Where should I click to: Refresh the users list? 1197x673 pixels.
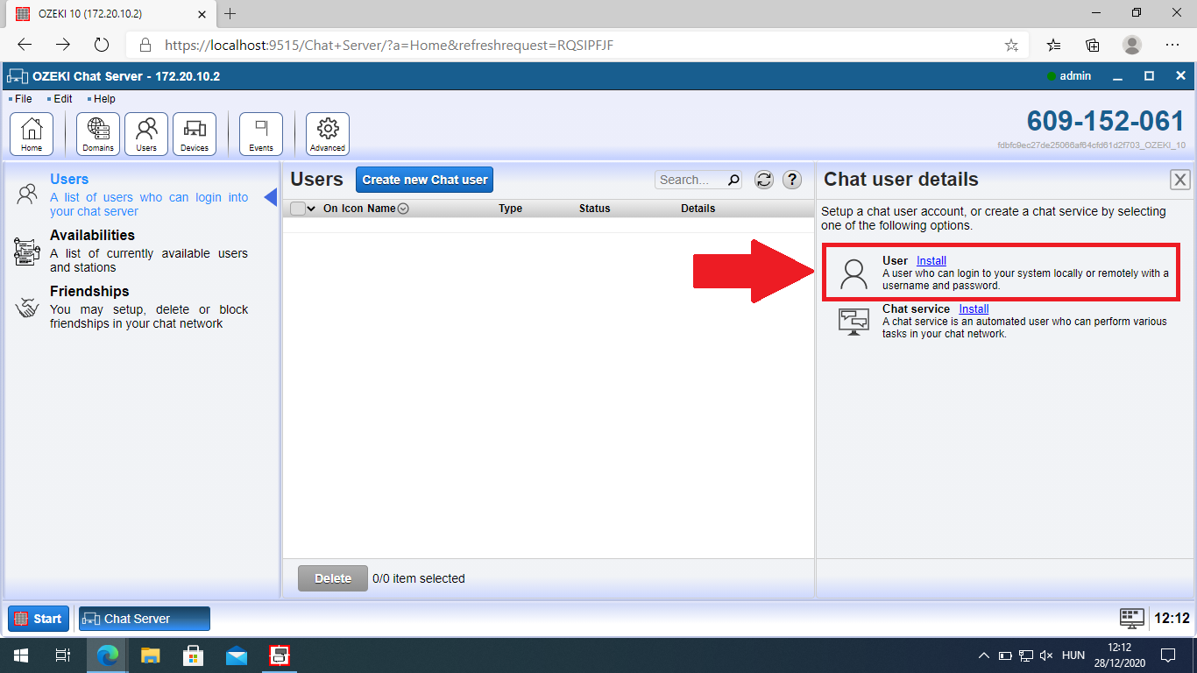point(764,180)
